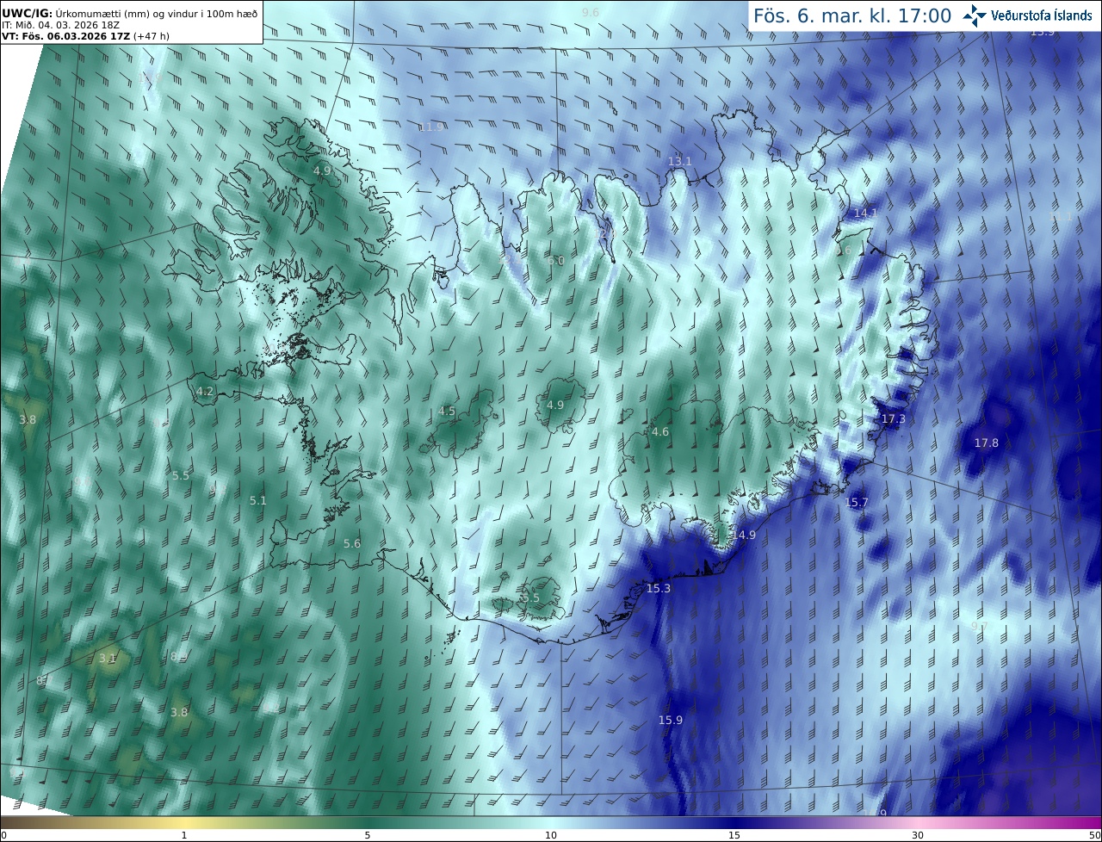Click the 50 label on the colour scale
Image resolution: width=1102 pixels, height=842 pixels.
[1094, 835]
